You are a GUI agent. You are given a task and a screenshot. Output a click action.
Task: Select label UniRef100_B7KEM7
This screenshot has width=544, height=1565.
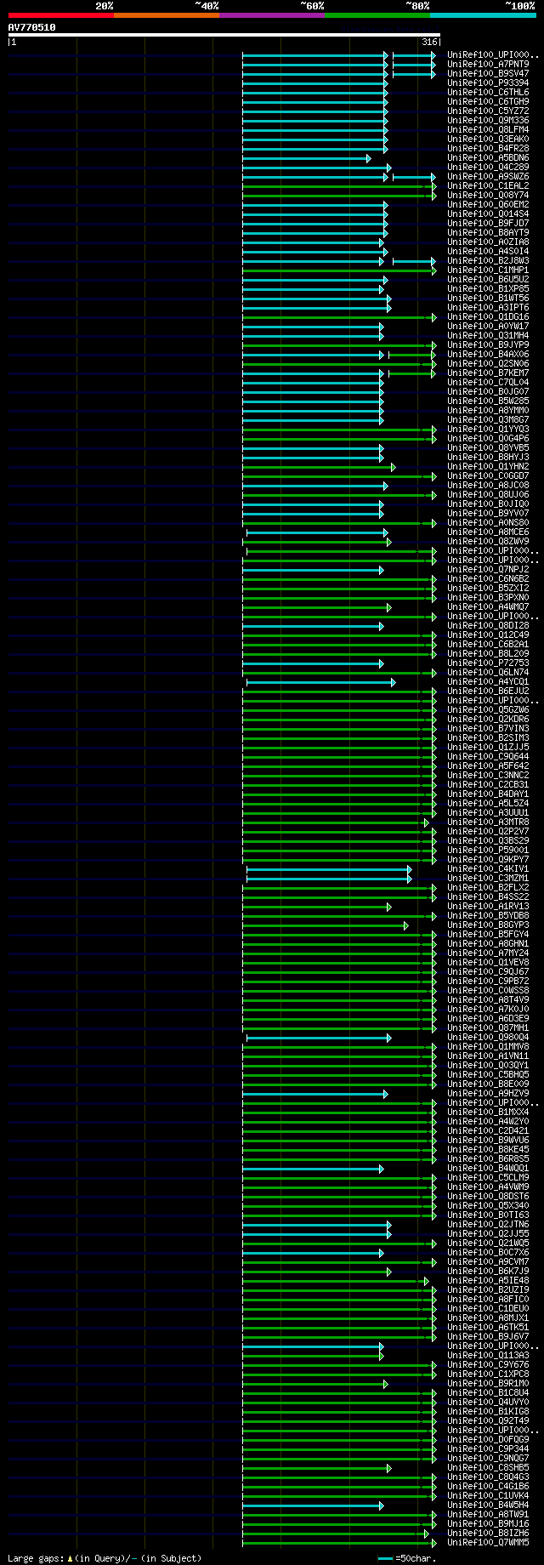point(488,373)
